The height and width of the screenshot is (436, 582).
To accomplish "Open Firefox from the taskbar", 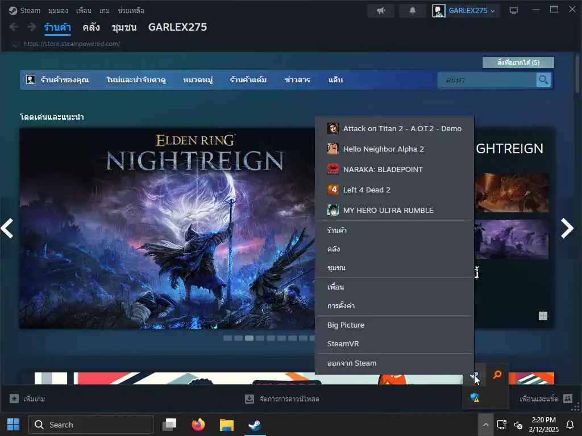I will point(198,425).
